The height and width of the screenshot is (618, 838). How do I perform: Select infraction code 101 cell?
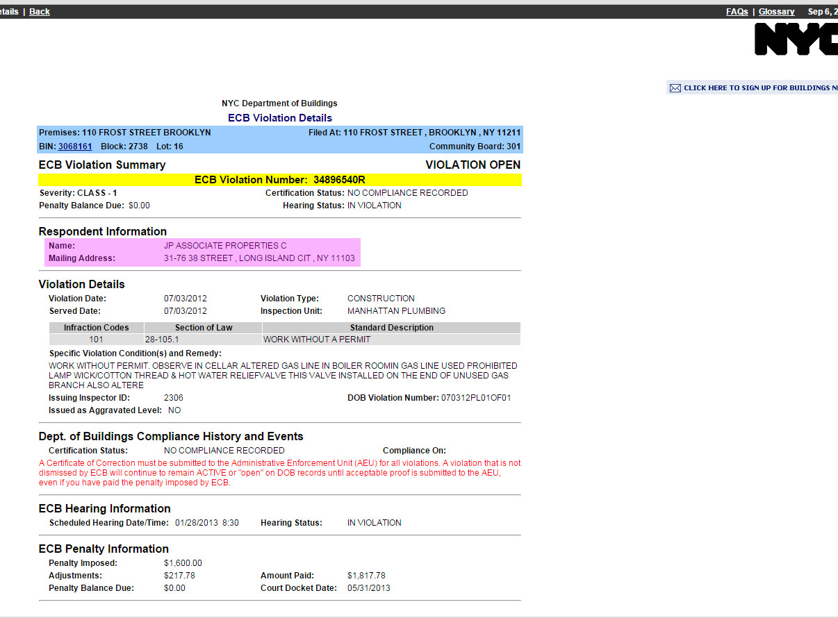click(x=96, y=340)
